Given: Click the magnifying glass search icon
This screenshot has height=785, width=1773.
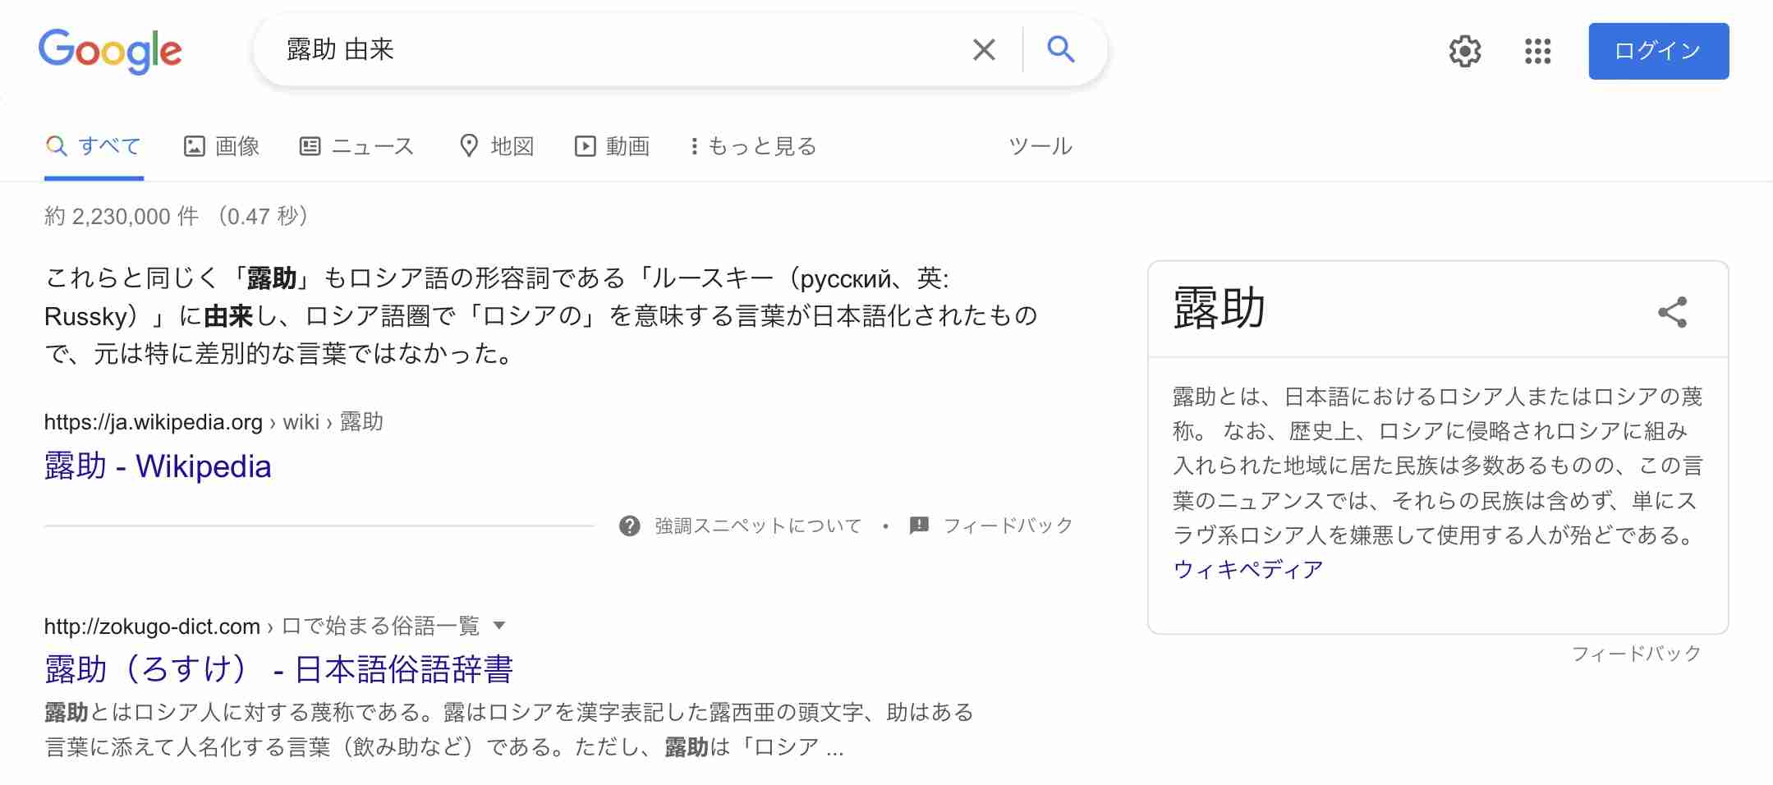Looking at the screenshot, I should coord(1060,49).
